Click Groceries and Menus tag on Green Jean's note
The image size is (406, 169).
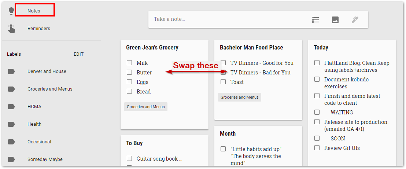(x=146, y=107)
